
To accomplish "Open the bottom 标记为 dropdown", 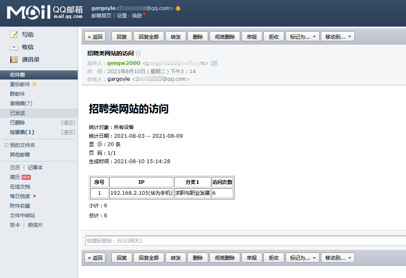I will (x=302, y=258).
